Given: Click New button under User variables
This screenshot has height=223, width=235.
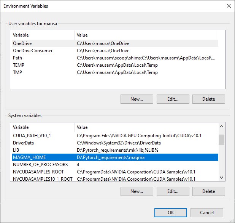Looking at the screenshot, I should 137,99.
